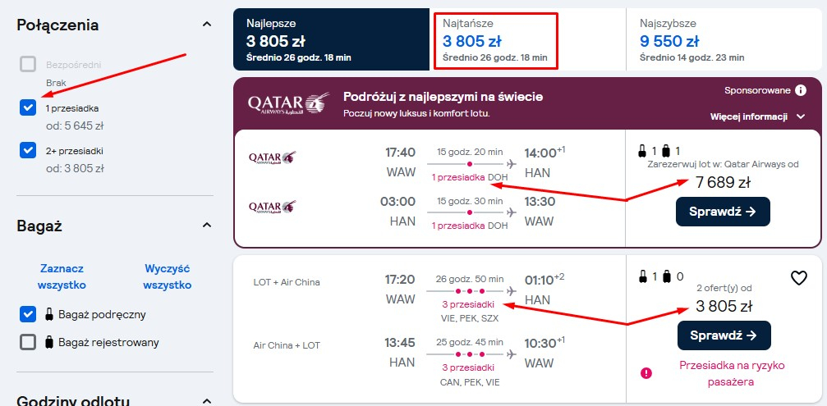Save LOT + Air China flight with heart icon
The width and height of the screenshot is (827, 406).
tap(798, 277)
